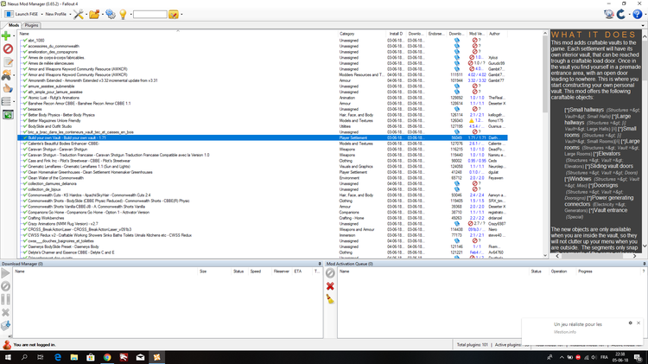
Task: Toggle green check for Atomic Lust mod
Action: 25,98
